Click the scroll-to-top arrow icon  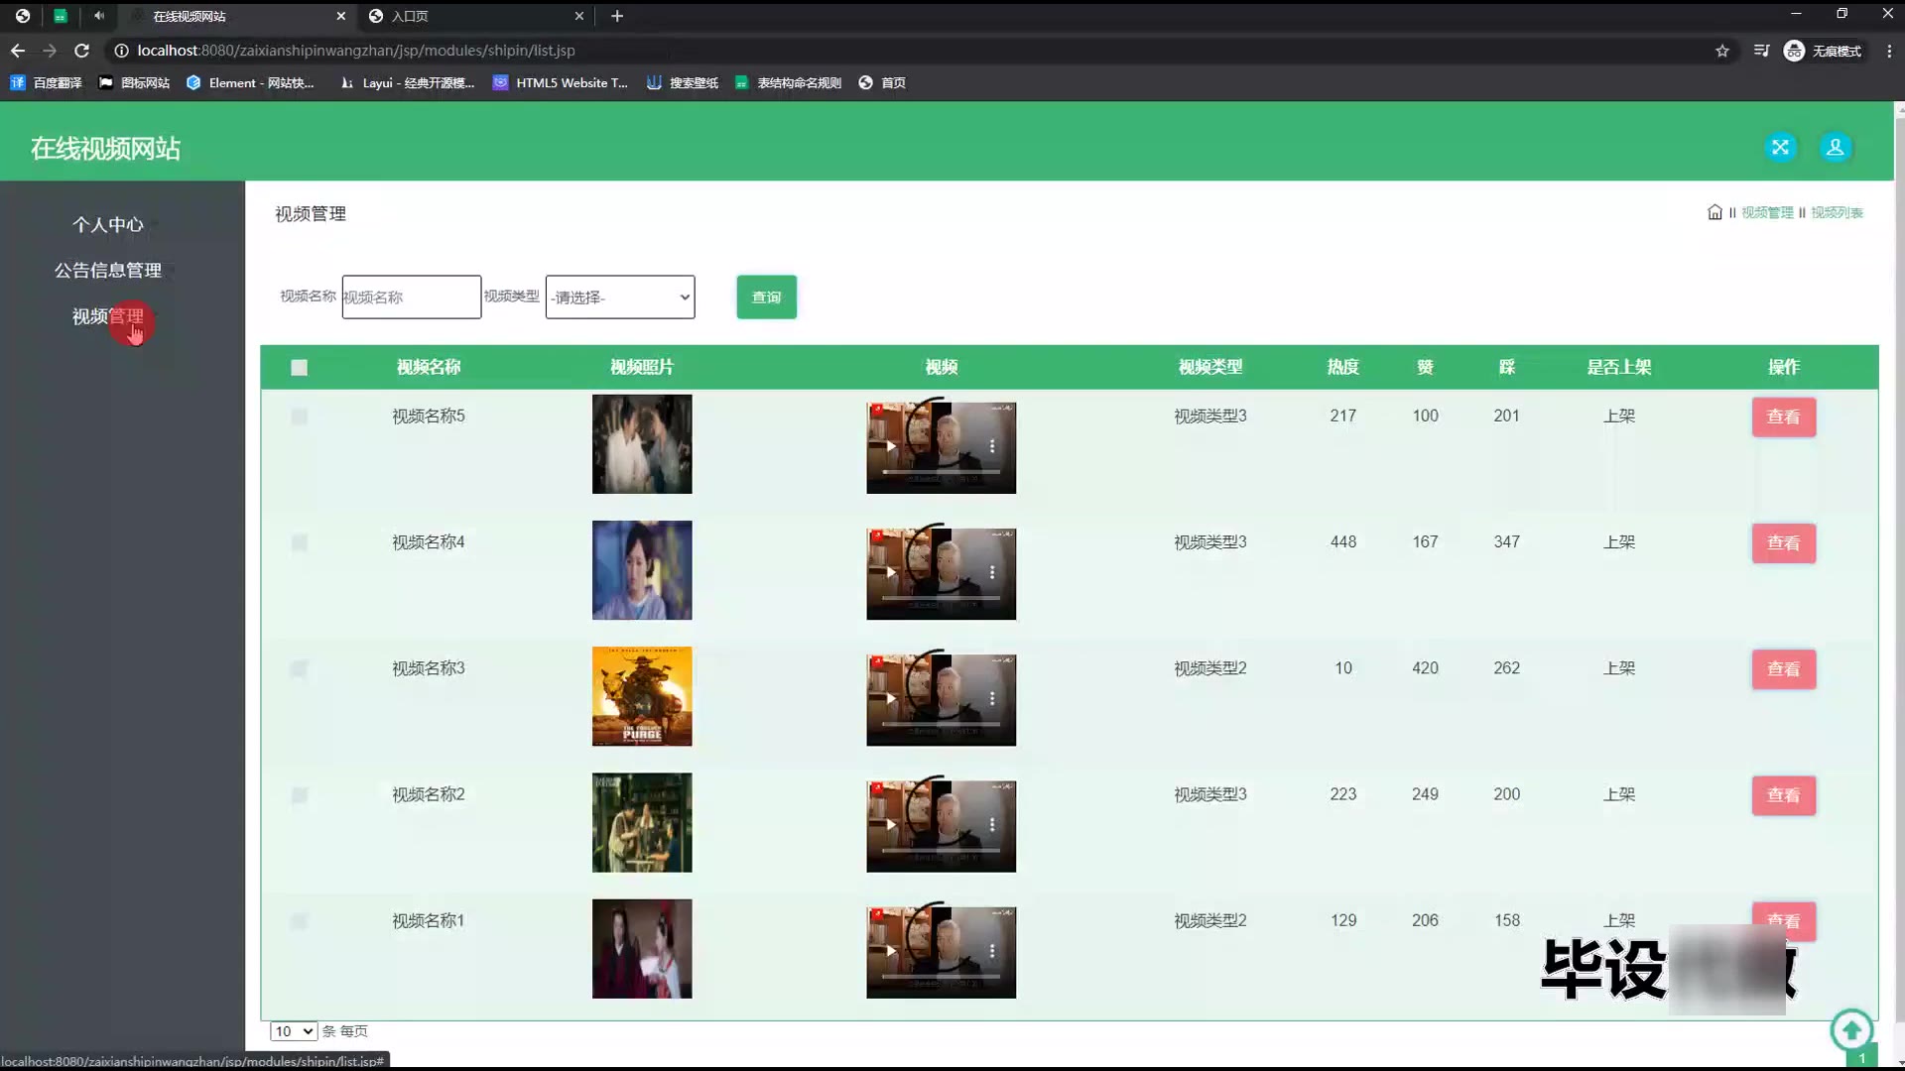click(x=1851, y=1030)
